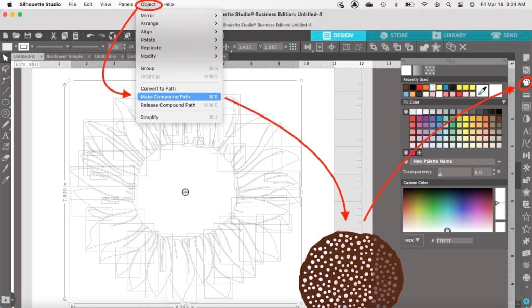Open the teal preferences gear icon
Image resolution: width=532 pixels, height=308 pixels.
[x=526, y=301]
